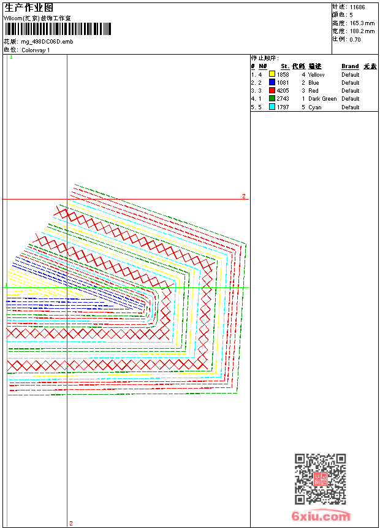Click the Yellow thread color swatch
Image resolution: width=380 pixels, height=528 pixels.
(x=272, y=74)
